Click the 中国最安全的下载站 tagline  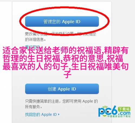tap(119, 116)
